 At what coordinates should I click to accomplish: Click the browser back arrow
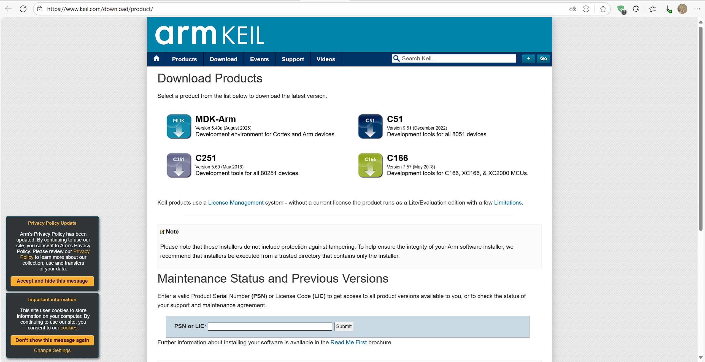coord(8,9)
